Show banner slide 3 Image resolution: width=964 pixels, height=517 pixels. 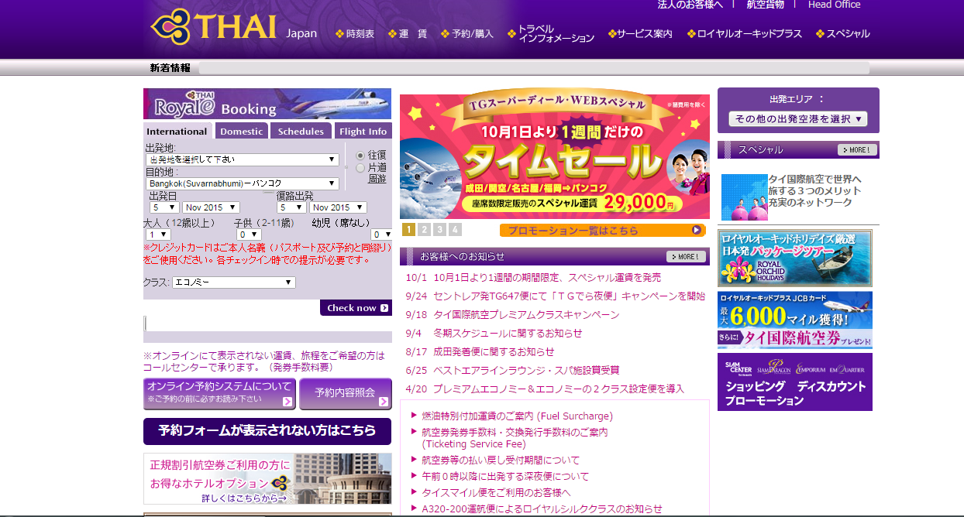(x=439, y=229)
